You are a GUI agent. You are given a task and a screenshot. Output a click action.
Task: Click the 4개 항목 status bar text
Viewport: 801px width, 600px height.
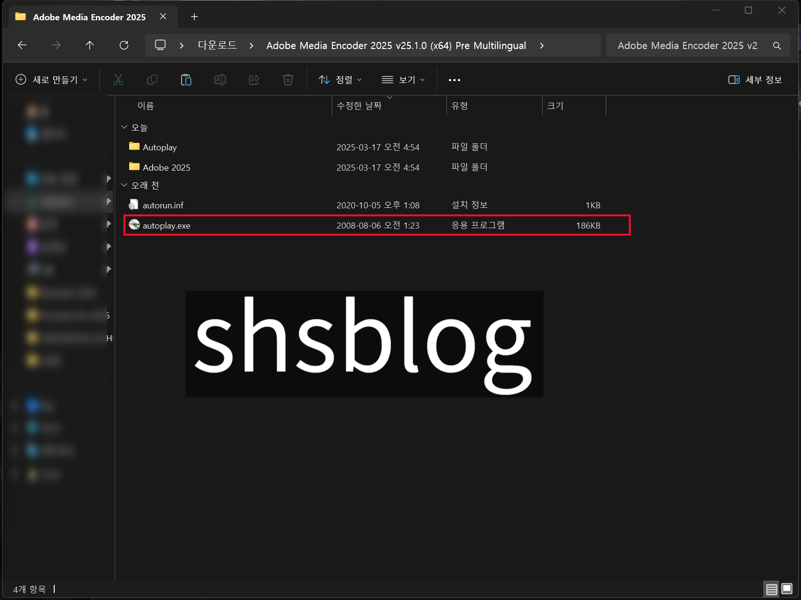(x=30, y=589)
